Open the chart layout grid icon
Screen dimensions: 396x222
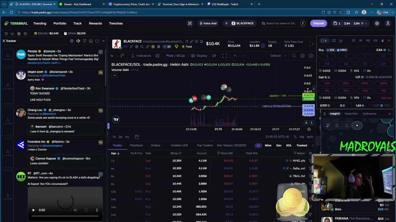[157, 56]
